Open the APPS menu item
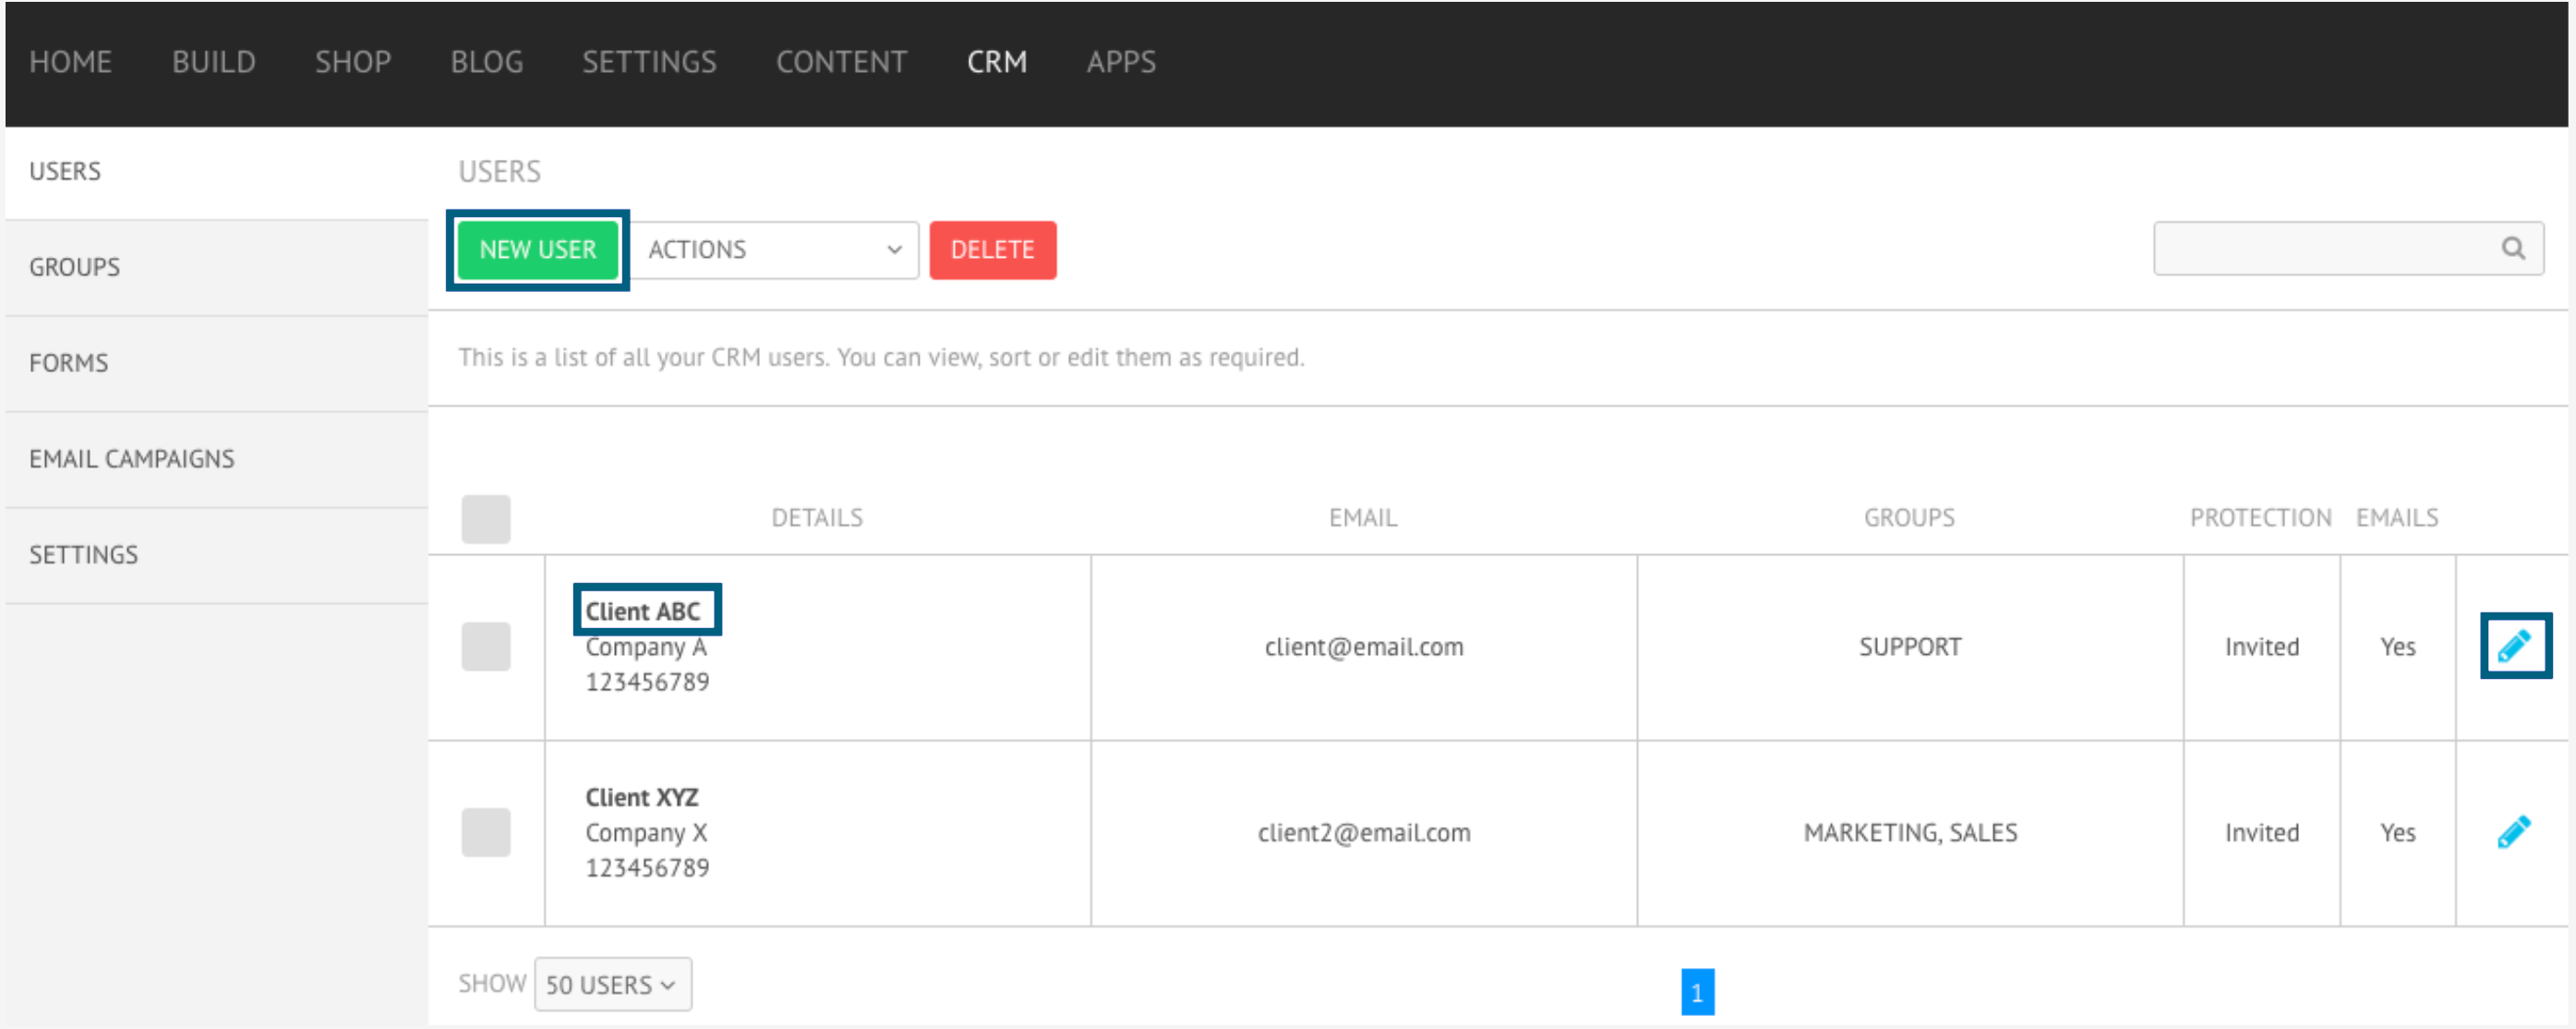The height and width of the screenshot is (1029, 2576). 1121,62
